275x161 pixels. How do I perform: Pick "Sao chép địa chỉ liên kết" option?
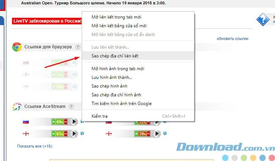[138, 56]
